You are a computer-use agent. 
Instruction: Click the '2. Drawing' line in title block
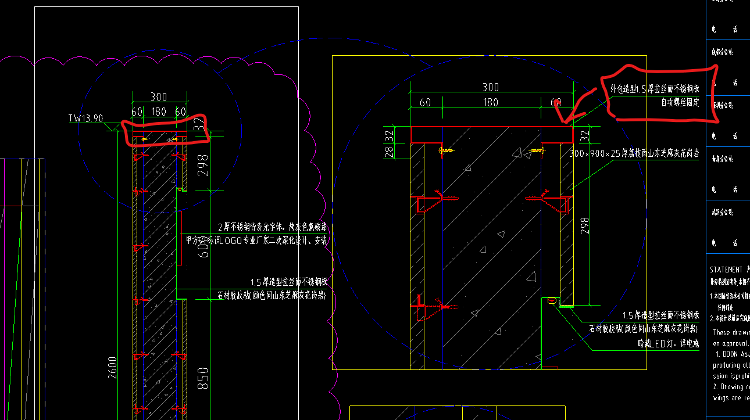731,386
